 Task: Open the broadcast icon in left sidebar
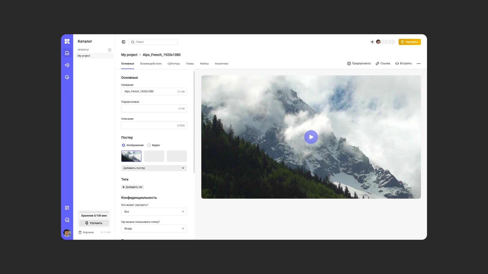(67, 65)
